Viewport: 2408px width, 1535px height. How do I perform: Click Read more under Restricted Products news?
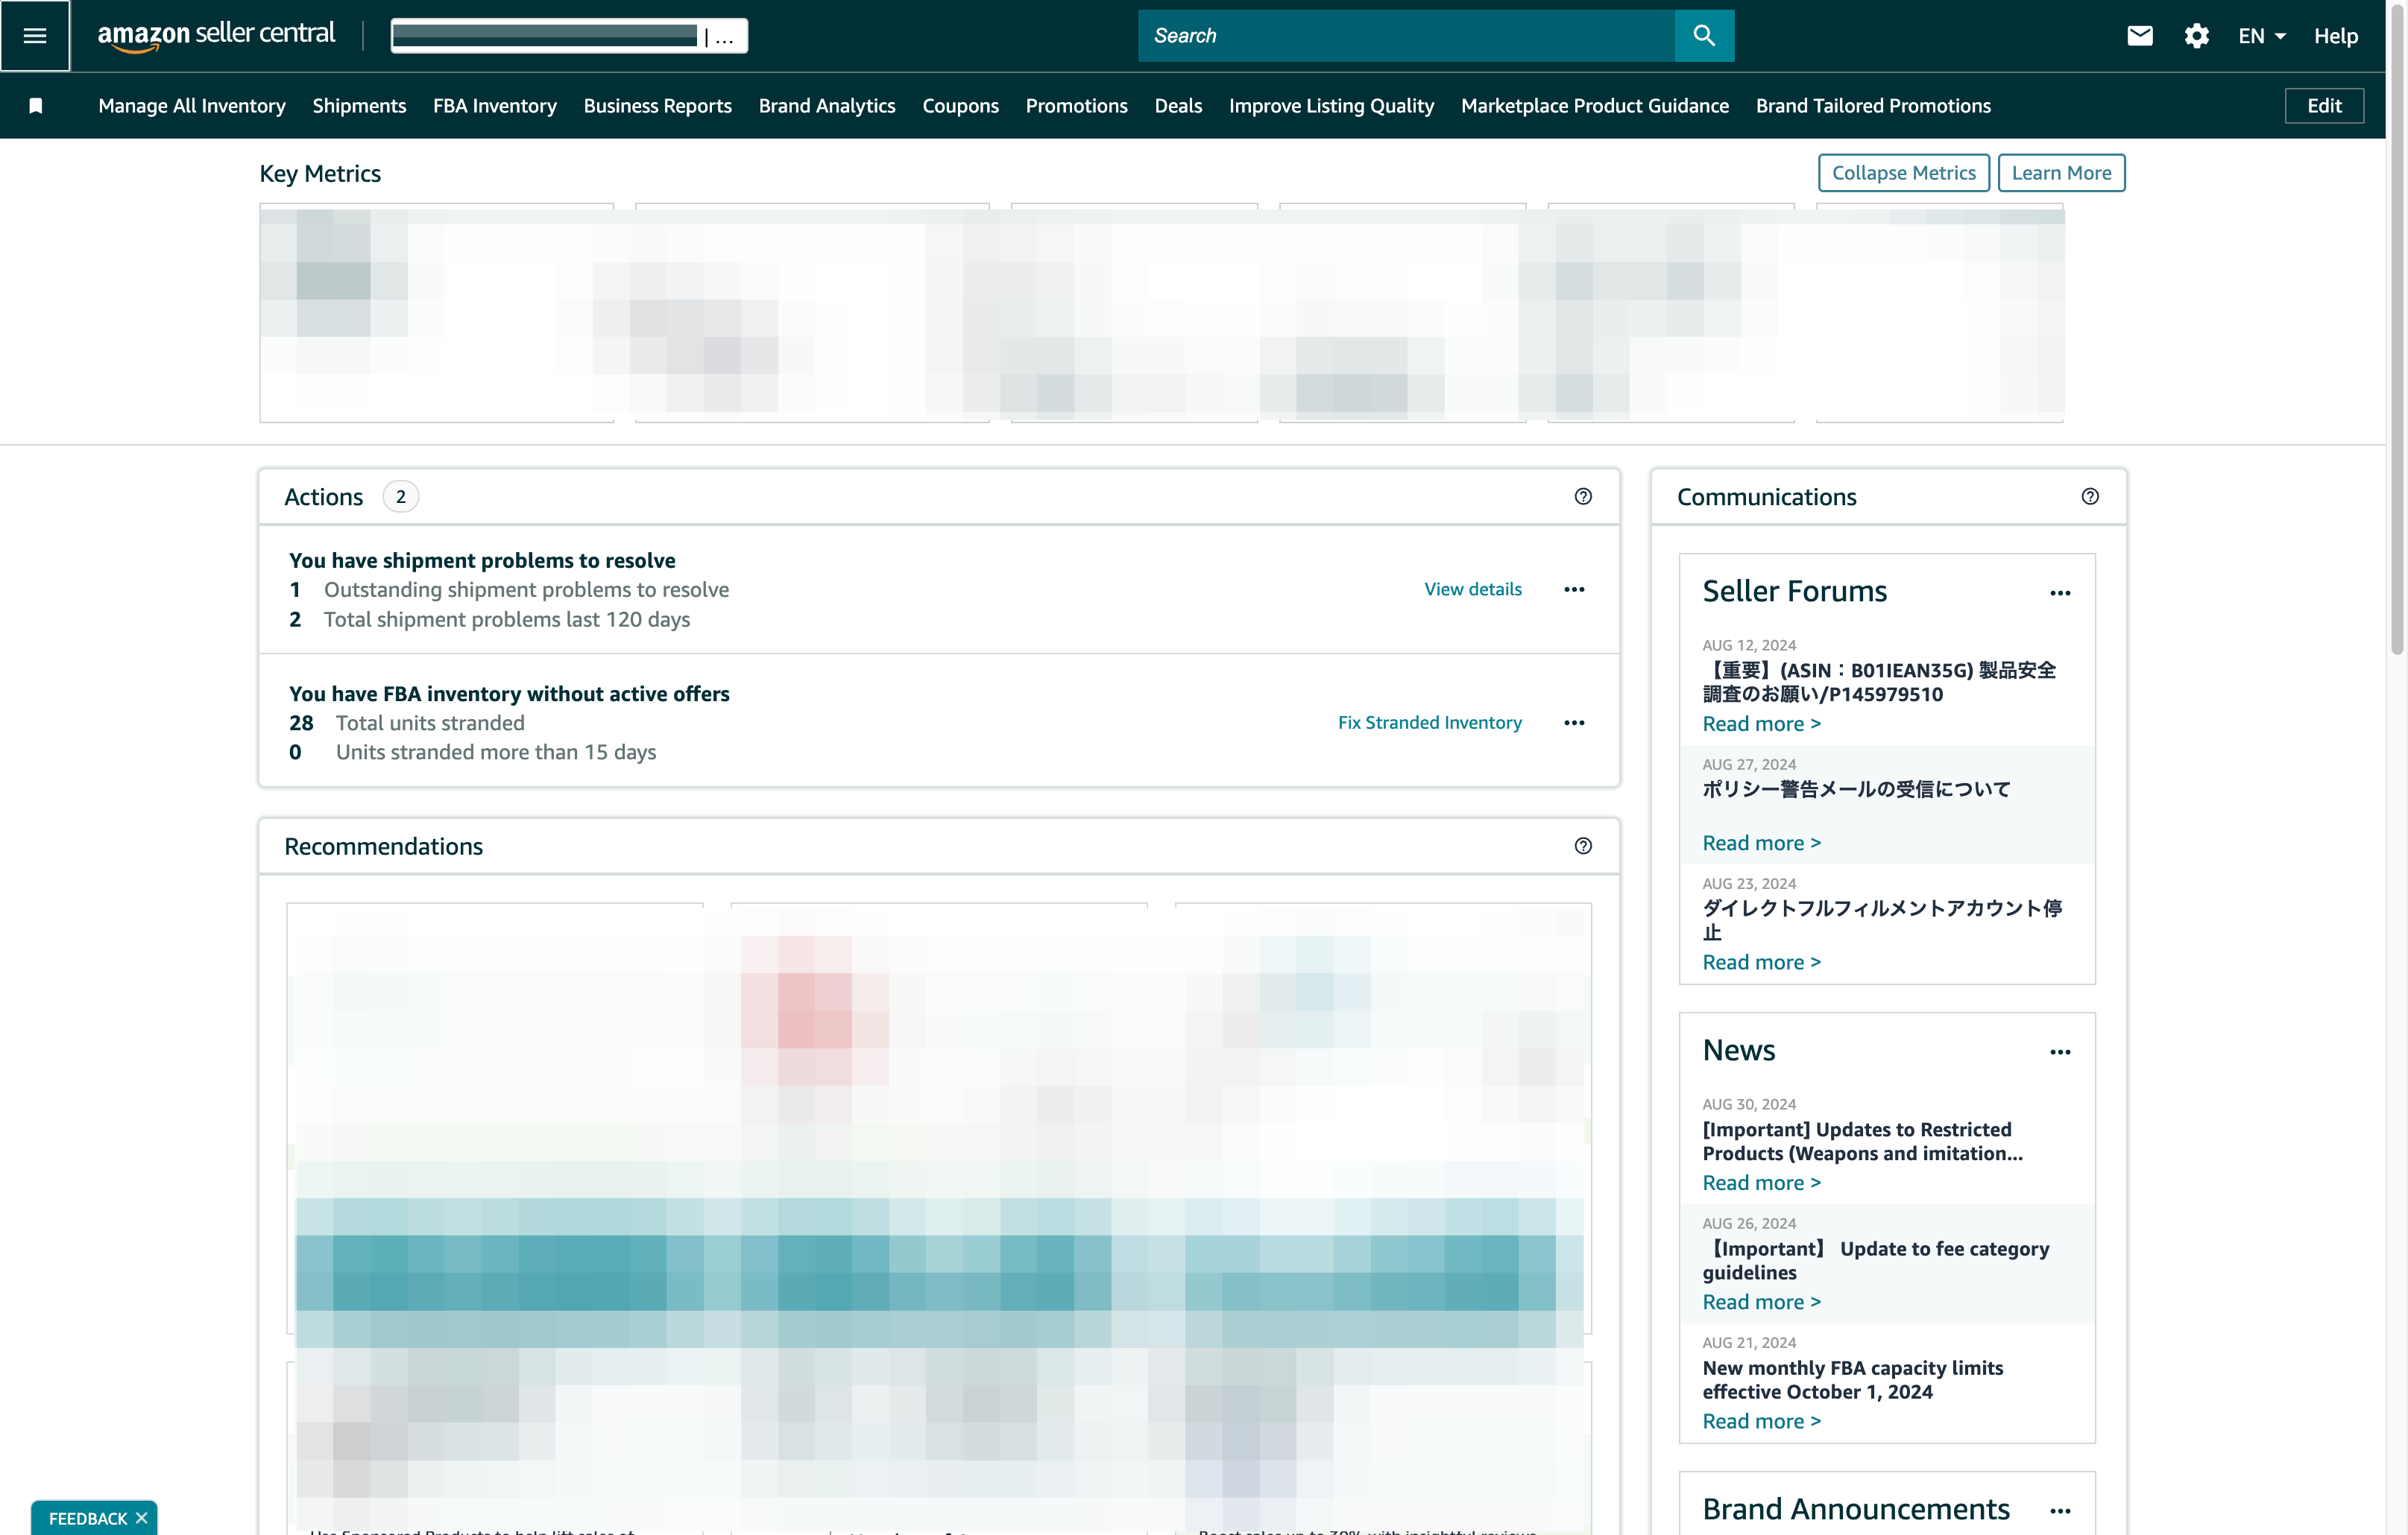click(x=1761, y=1183)
